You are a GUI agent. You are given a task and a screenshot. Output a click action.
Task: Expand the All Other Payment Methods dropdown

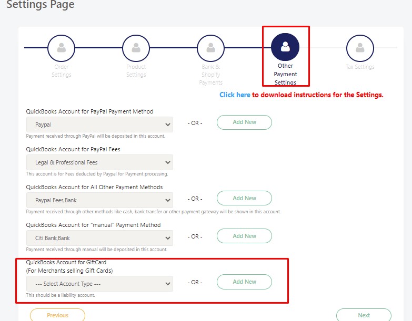[x=99, y=200]
